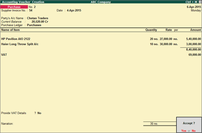This screenshot has width=202, height=133.
Task: Edit the 20 no. quantity for HP Pavilion
Action: click(x=154, y=39)
